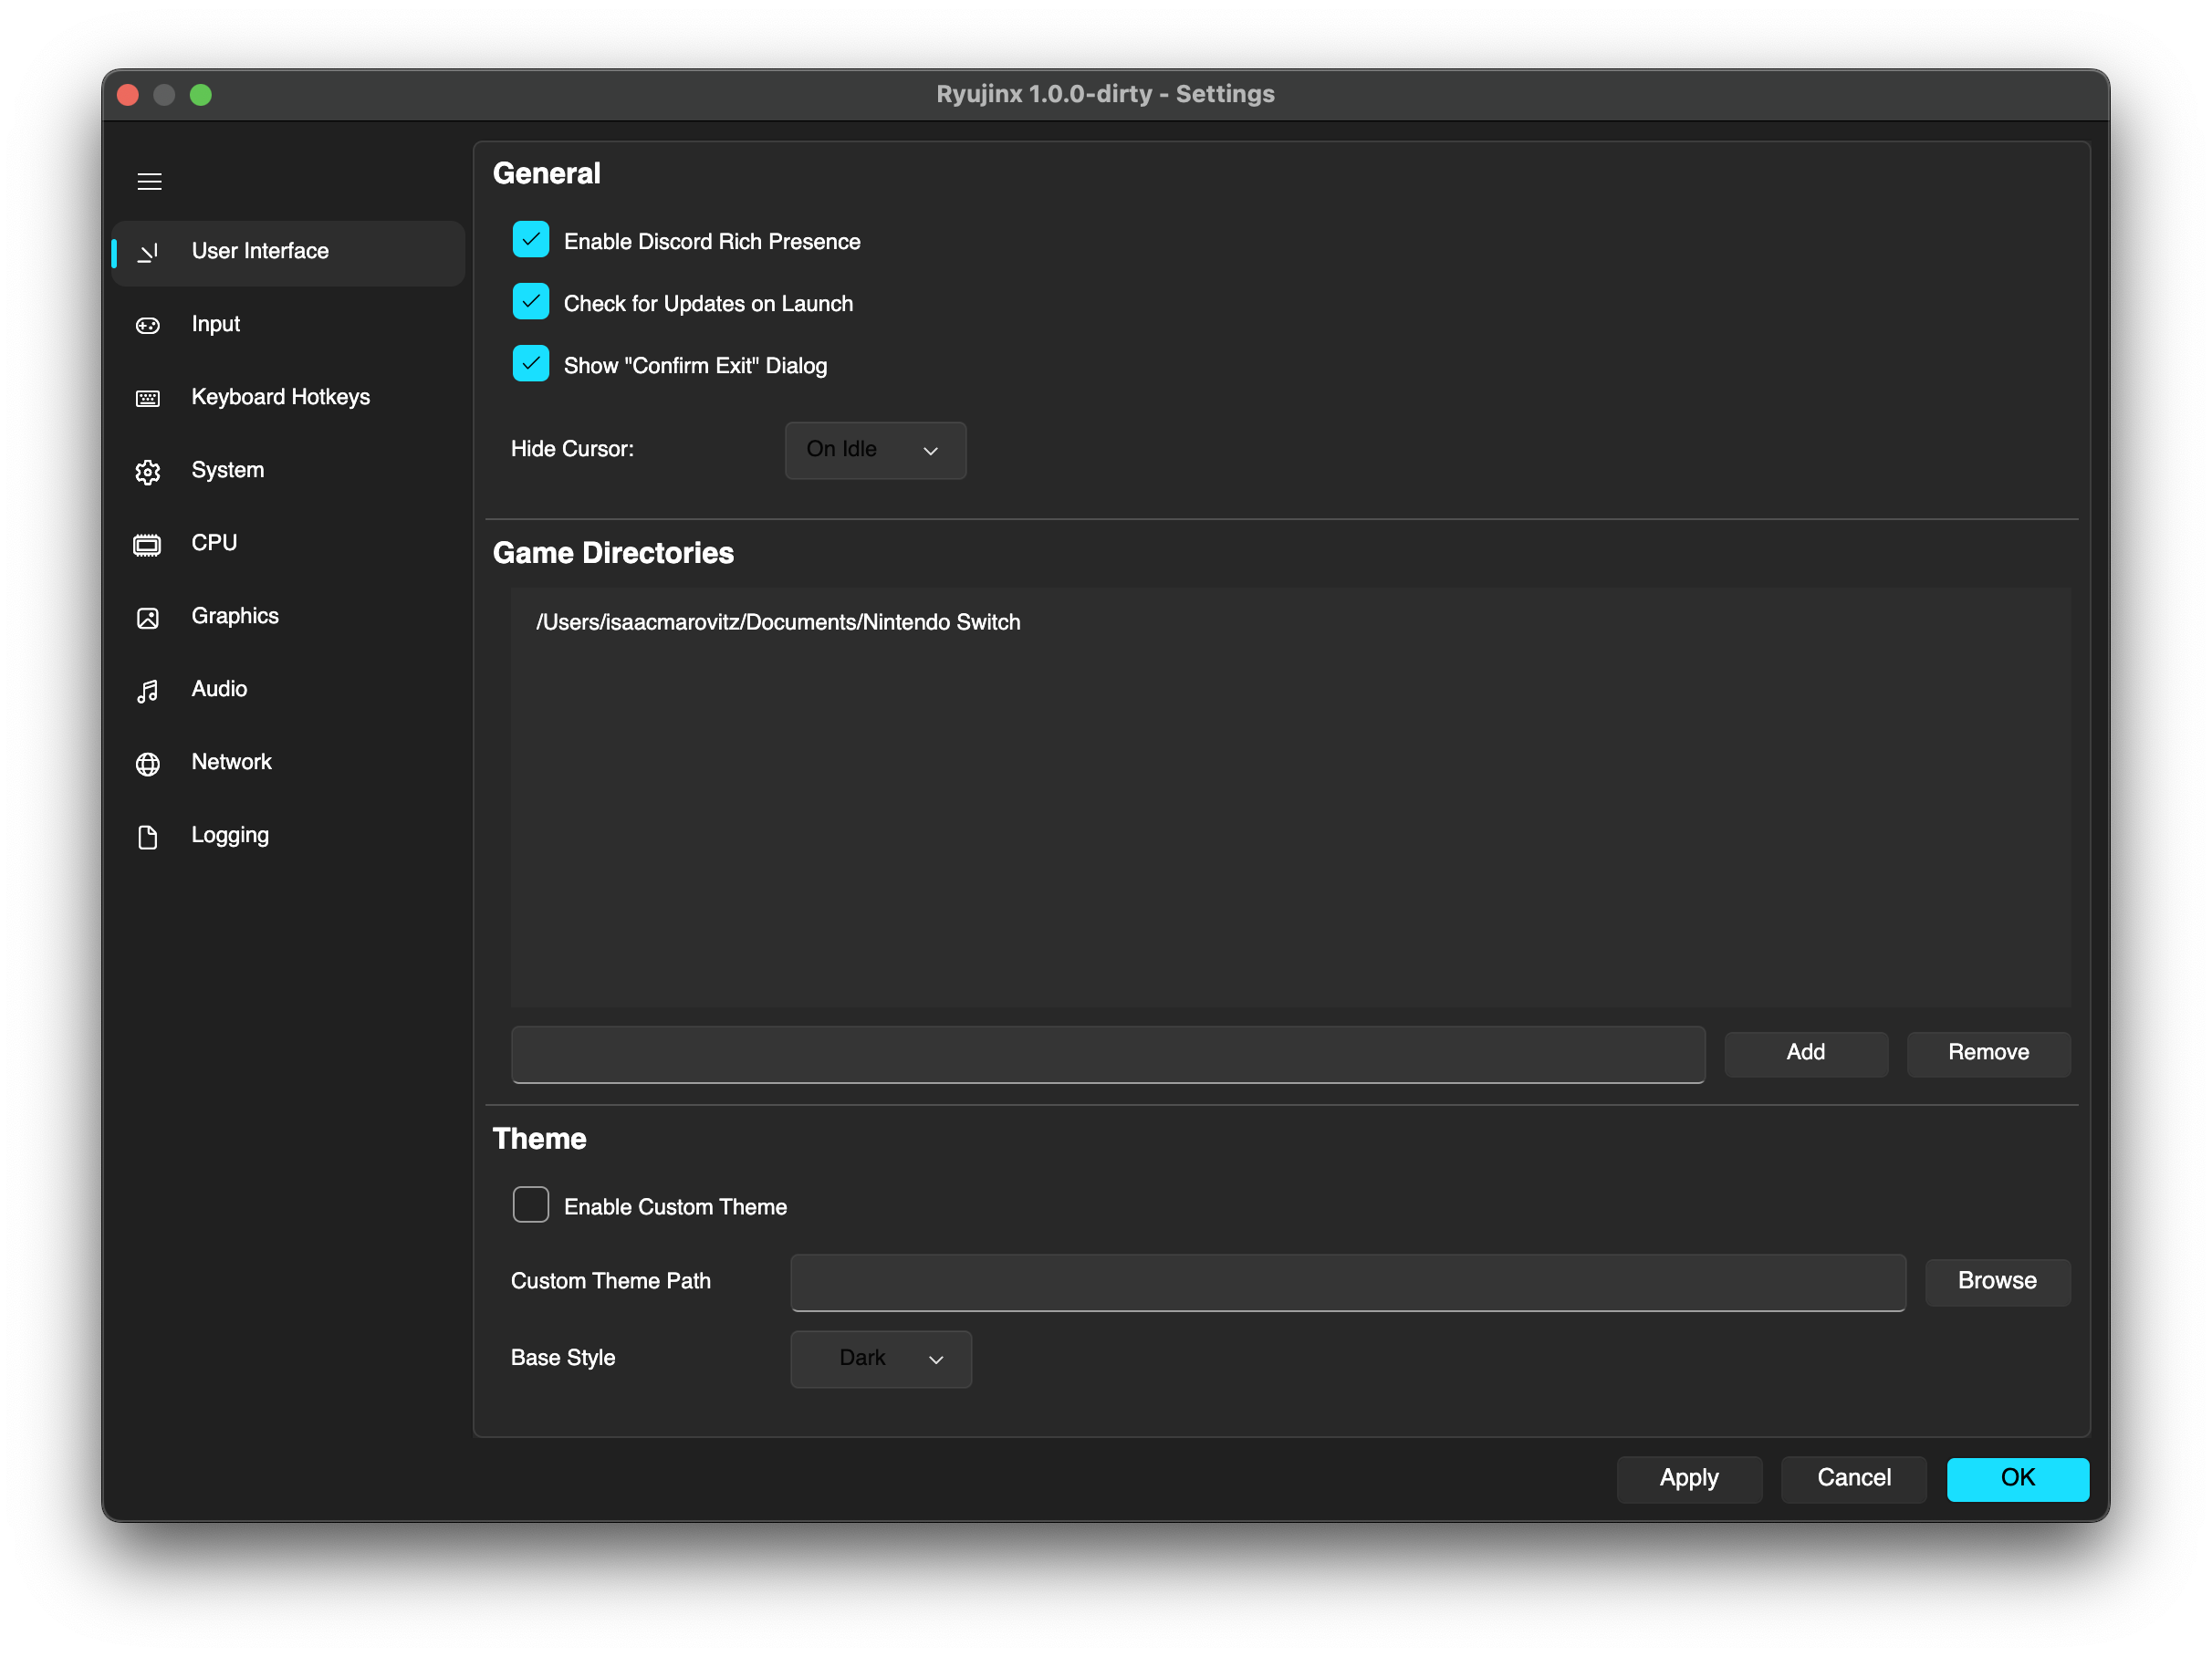
Task: Select the CPU icon in the sidebar
Action: (x=148, y=543)
